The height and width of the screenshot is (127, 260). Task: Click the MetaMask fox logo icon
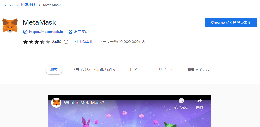coord(10,25)
